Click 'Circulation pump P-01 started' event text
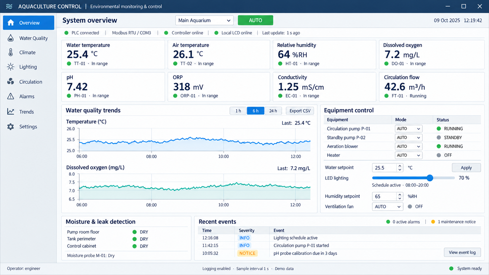489x275 pixels. [301, 245]
